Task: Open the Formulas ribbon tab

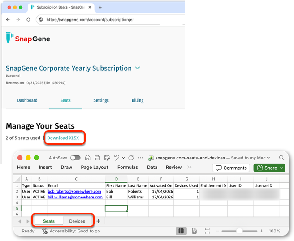Action: (x=127, y=167)
